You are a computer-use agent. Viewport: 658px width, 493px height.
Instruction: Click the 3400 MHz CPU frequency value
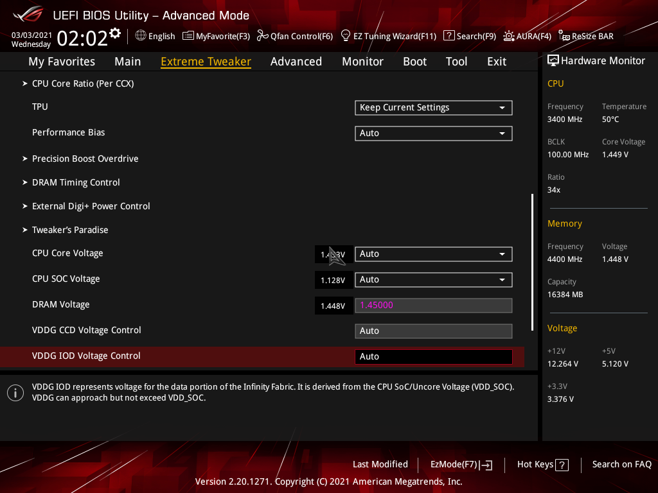tap(565, 119)
